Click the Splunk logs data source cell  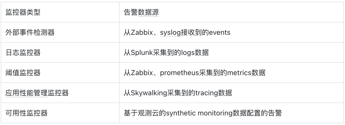click(x=232, y=53)
